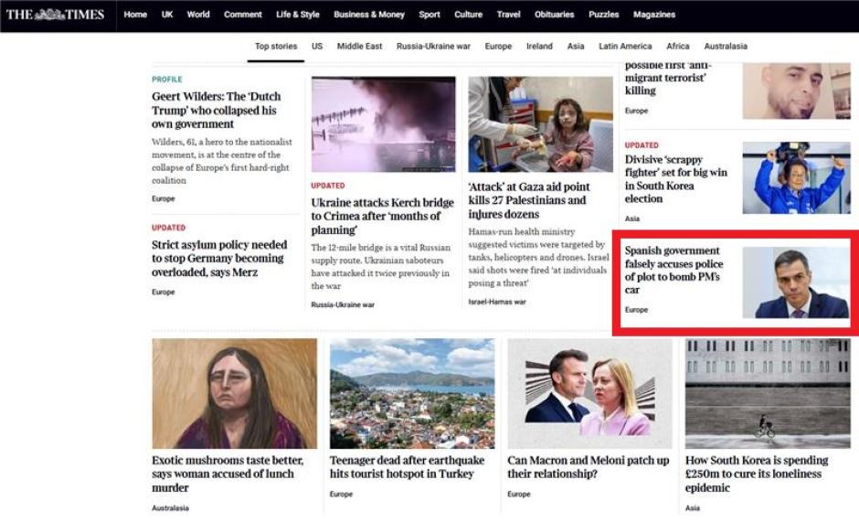
Task: Click UPDATED label above Kerch bridge headline
Action: (327, 186)
